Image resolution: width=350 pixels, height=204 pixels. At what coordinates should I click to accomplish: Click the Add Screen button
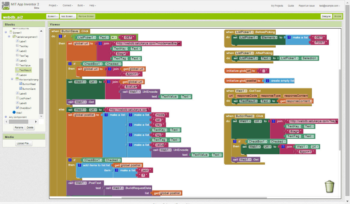click(68, 16)
